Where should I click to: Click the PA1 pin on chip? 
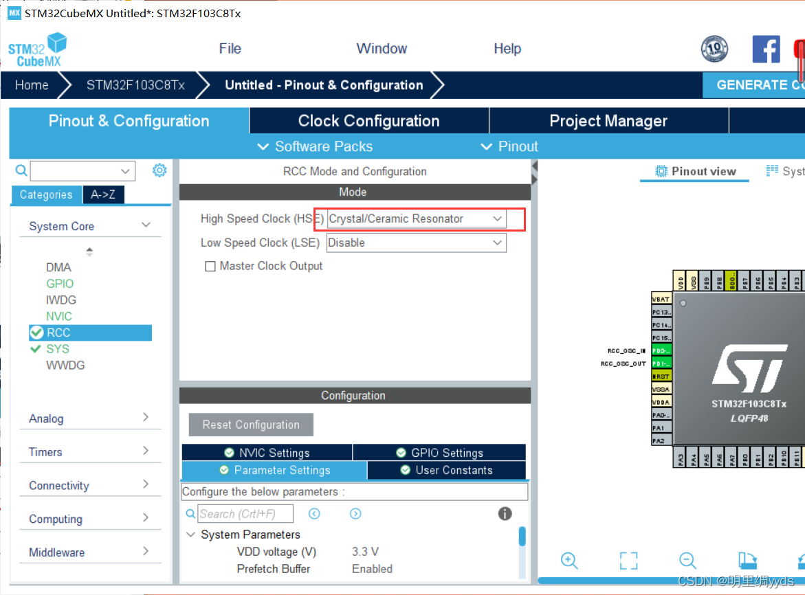click(x=661, y=428)
